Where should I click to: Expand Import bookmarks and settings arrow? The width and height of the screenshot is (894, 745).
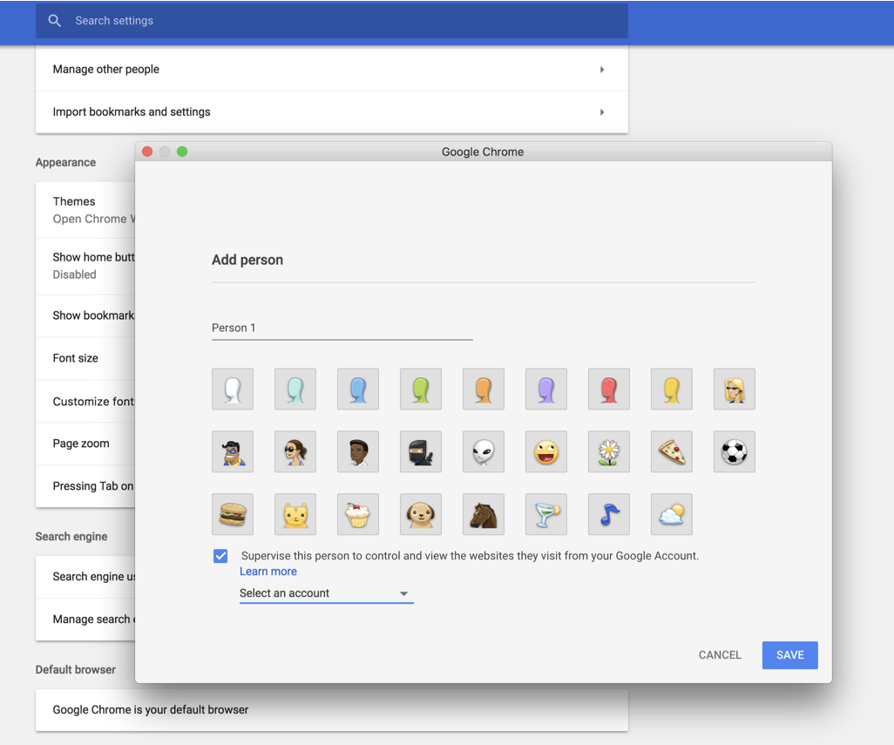click(x=602, y=112)
